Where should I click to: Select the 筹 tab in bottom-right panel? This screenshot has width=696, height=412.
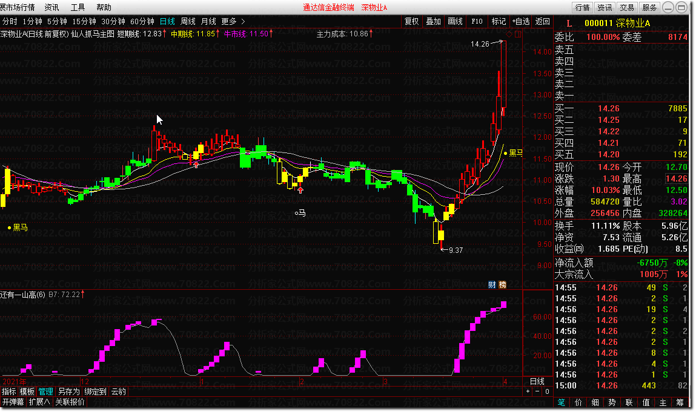680,403
